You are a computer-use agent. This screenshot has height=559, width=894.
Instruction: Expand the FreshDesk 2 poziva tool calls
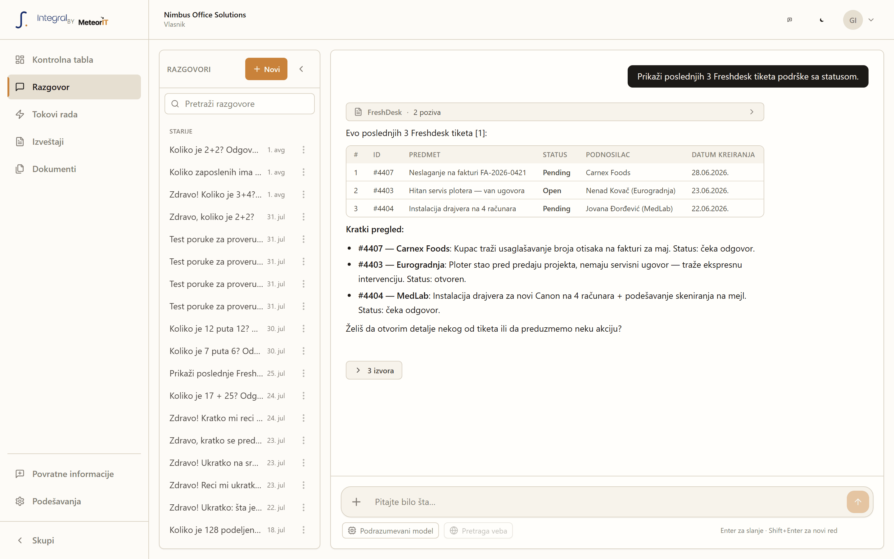554,112
